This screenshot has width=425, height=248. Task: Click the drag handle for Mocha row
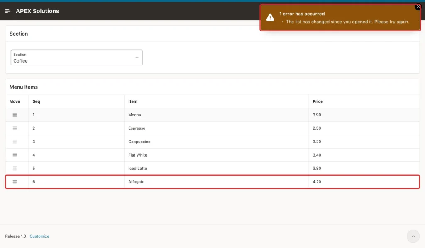tap(15, 115)
